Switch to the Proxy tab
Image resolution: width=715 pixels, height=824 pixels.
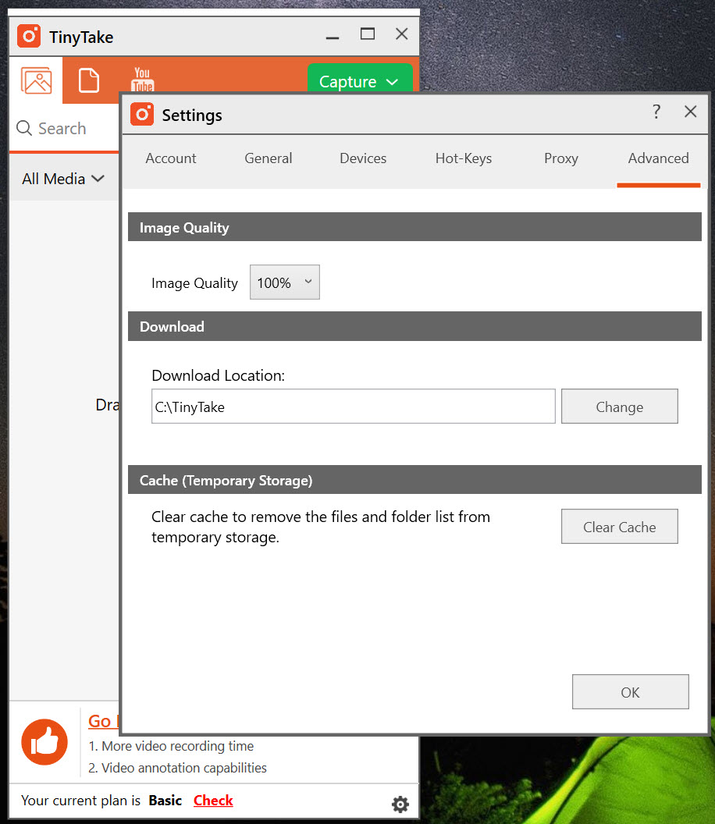point(560,158)
